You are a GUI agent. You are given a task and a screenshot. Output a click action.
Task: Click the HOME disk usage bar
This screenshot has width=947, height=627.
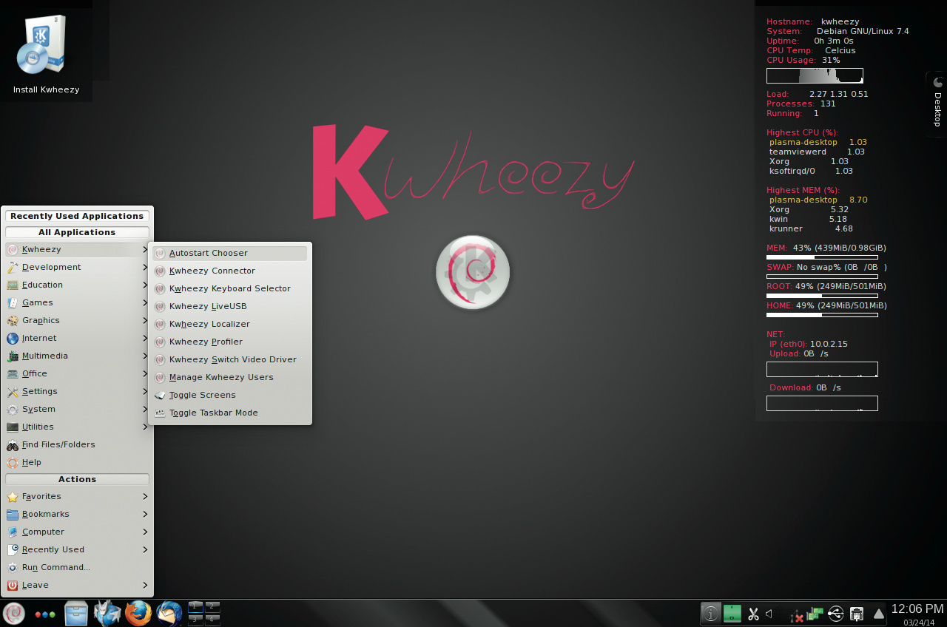[x=822, y=315]
